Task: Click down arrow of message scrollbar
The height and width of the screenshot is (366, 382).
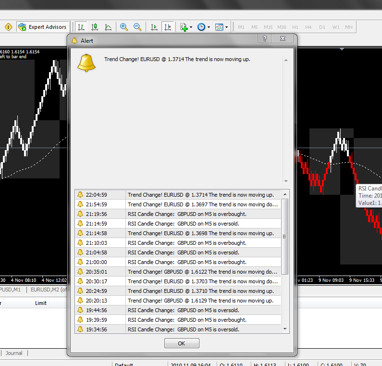Action: click(x=286, y=181)
